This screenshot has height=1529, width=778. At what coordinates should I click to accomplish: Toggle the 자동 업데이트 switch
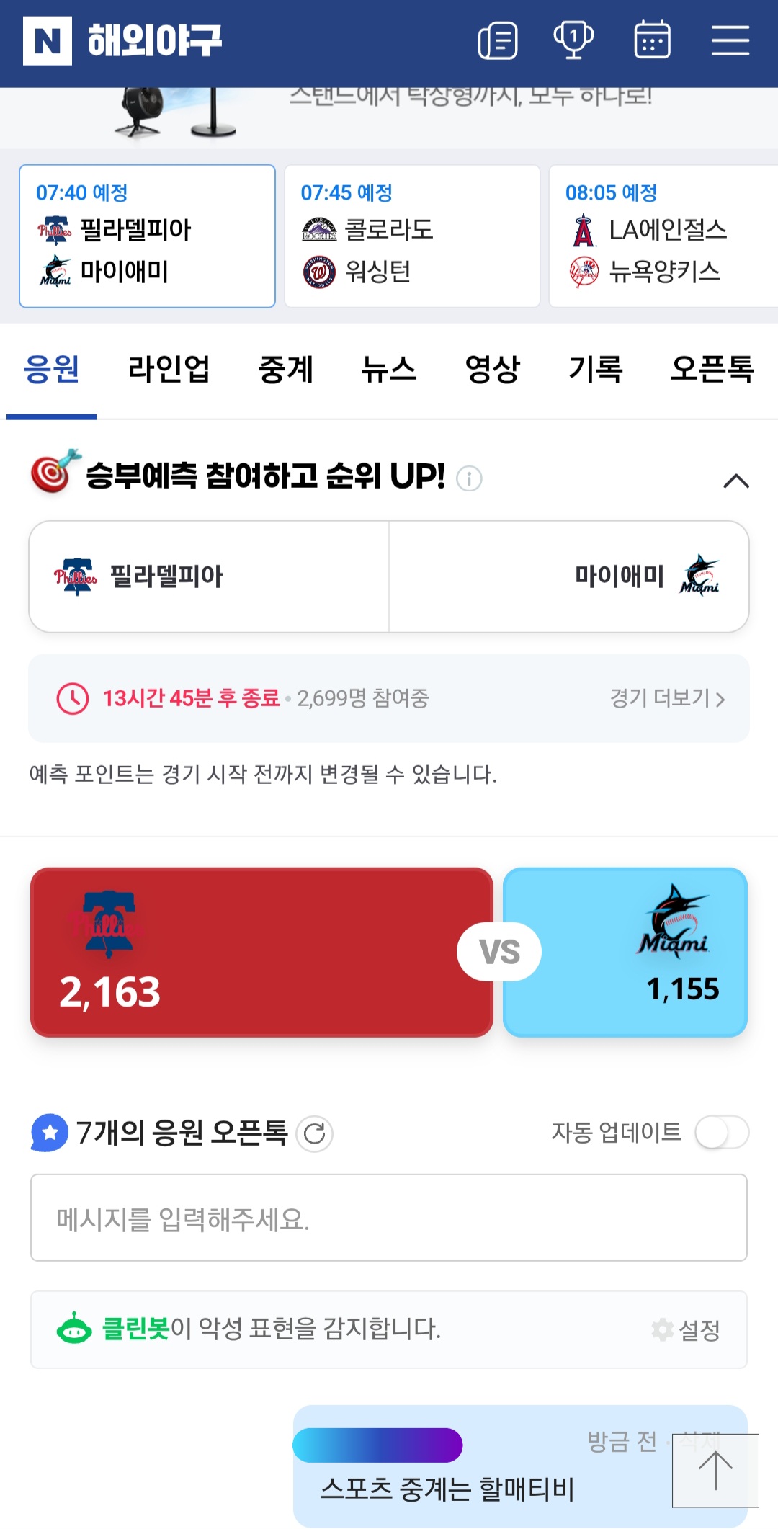coord(722,1133)
